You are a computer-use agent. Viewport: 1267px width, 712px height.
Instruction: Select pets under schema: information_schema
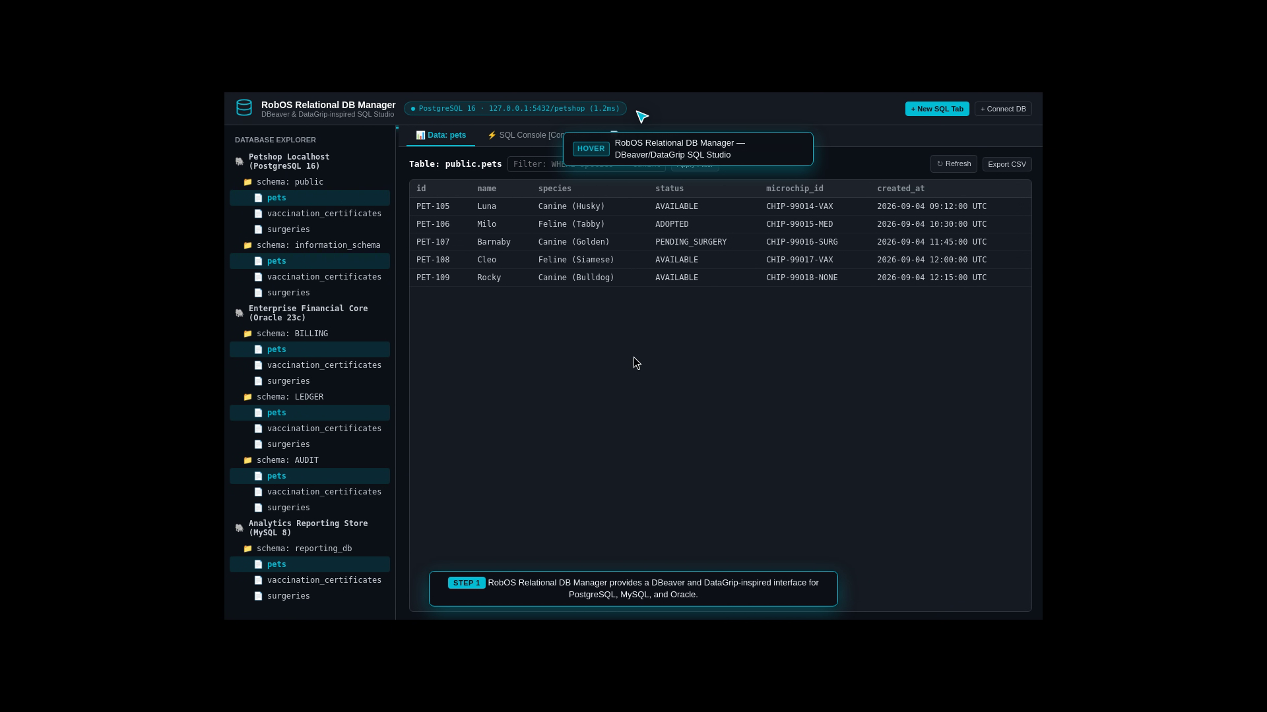coord(309,261)
